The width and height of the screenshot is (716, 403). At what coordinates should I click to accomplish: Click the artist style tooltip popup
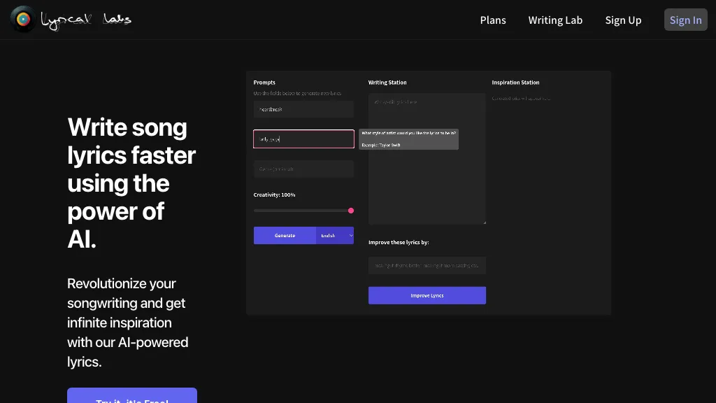coord(409,139)
